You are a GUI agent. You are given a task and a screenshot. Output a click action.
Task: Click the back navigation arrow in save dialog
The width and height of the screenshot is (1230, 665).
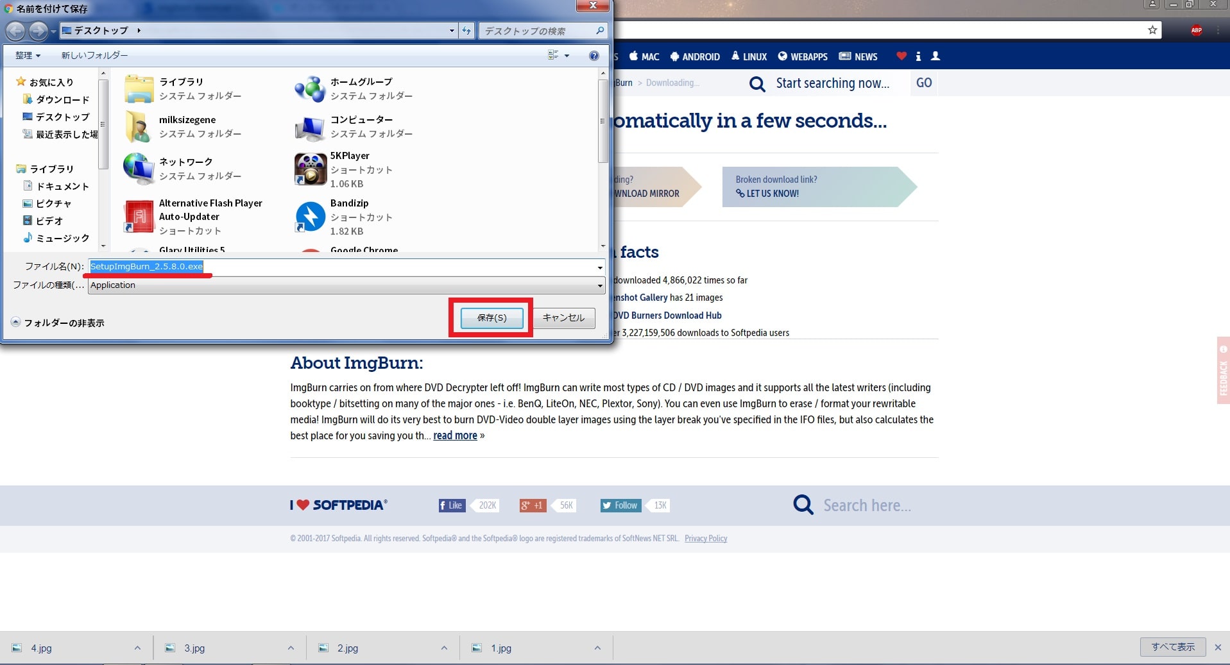(x=15, y=31)
